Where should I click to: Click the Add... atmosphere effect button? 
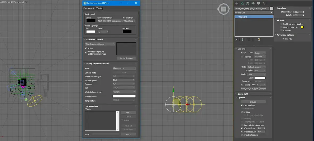[128, 113]
